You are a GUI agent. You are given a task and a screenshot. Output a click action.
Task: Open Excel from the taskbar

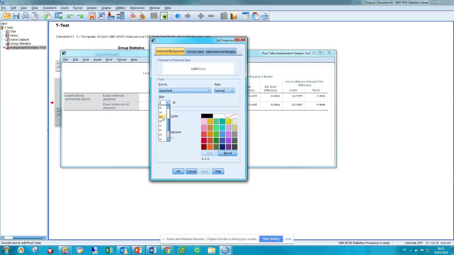[109, 251]
